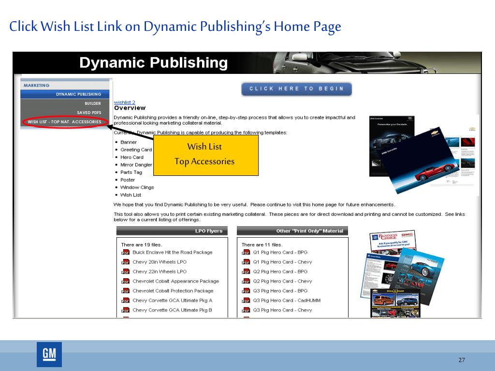Click the Click Here To Begin button
The width and height of the screenshot is (495, 371).
pyautogui.click(x=296, y=89)
